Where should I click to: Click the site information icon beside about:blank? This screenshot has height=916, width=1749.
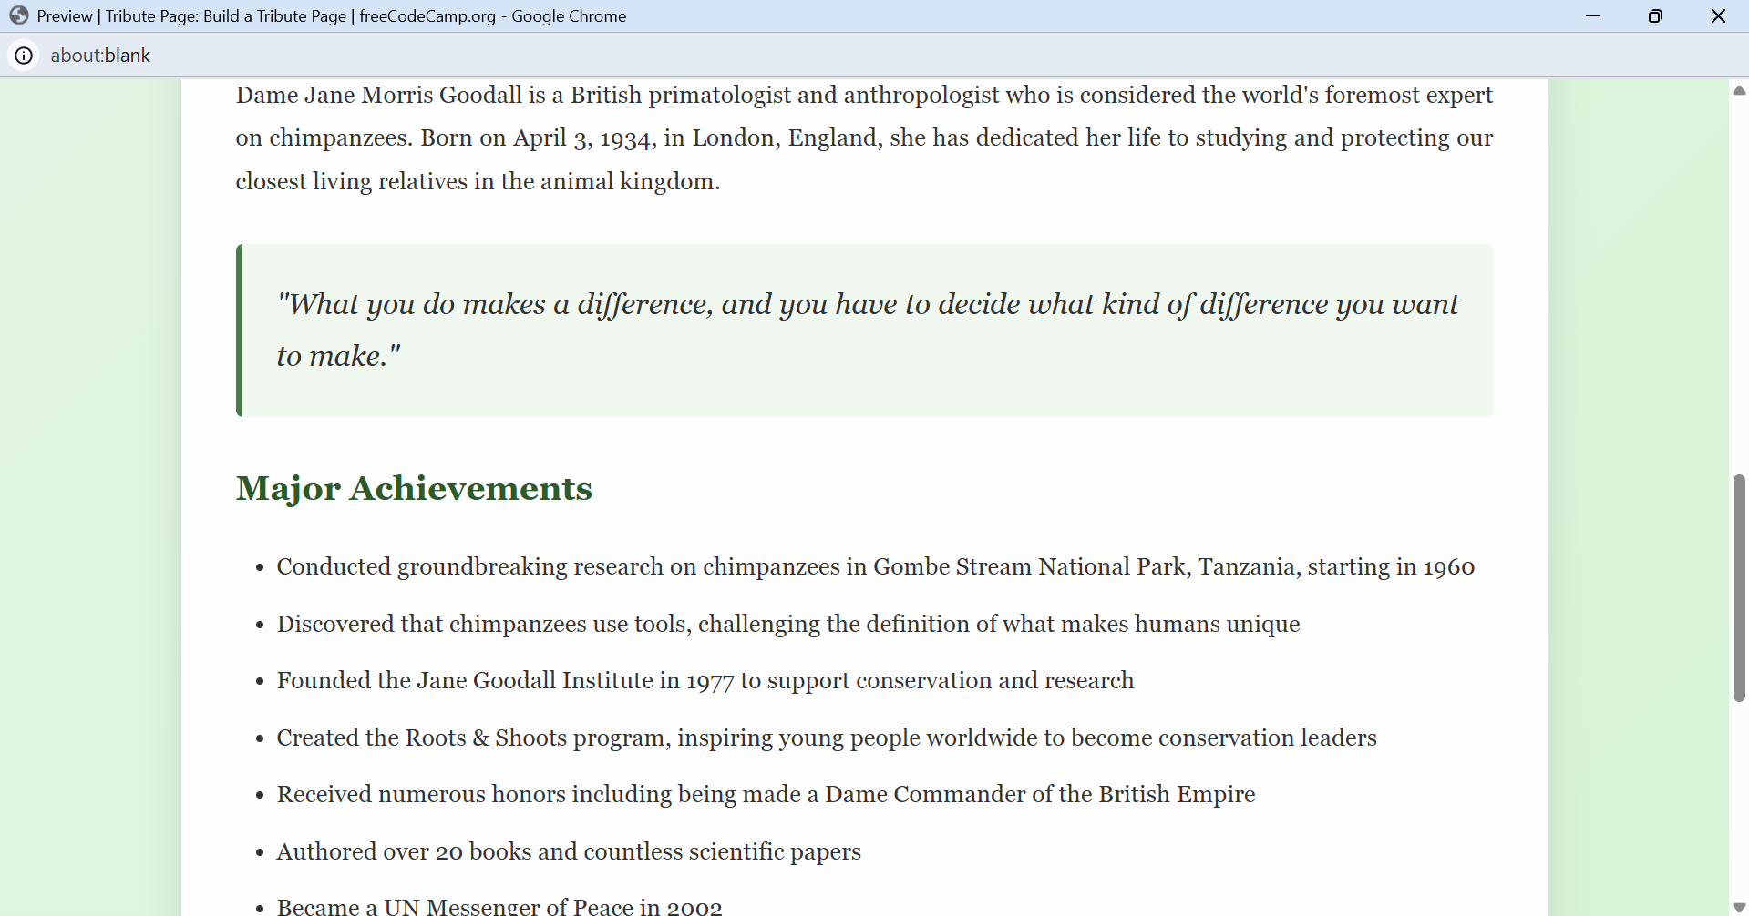click(24, 56)
